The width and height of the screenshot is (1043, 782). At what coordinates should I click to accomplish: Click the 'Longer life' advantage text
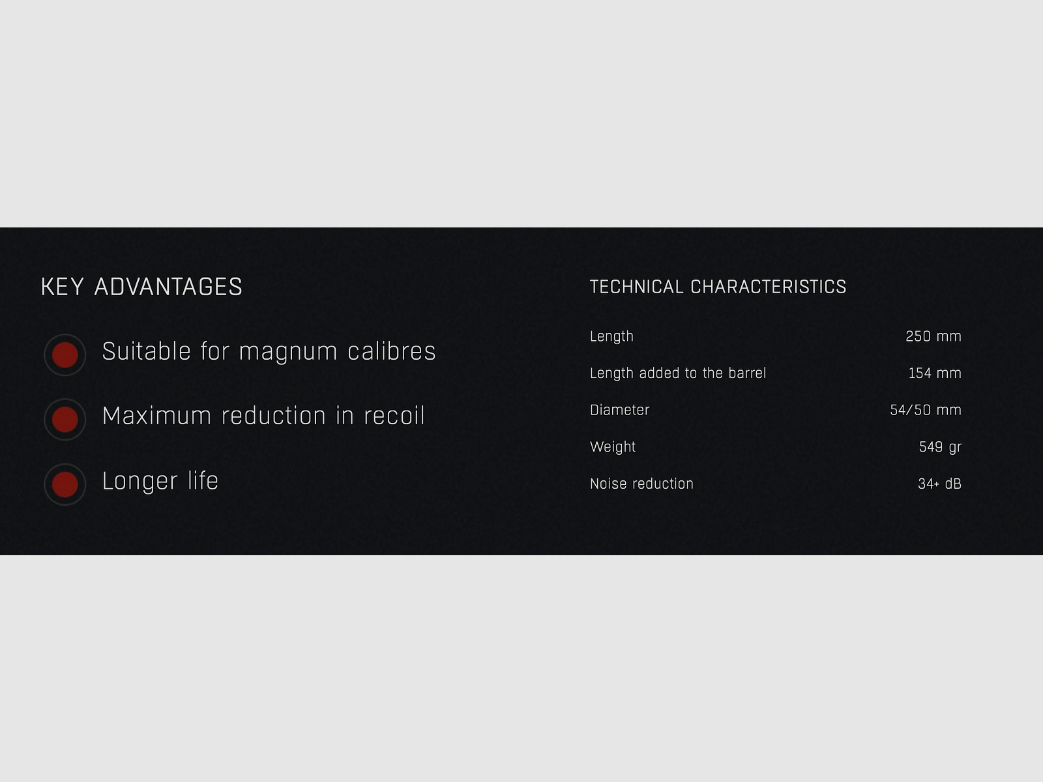(x=160, y=481)
